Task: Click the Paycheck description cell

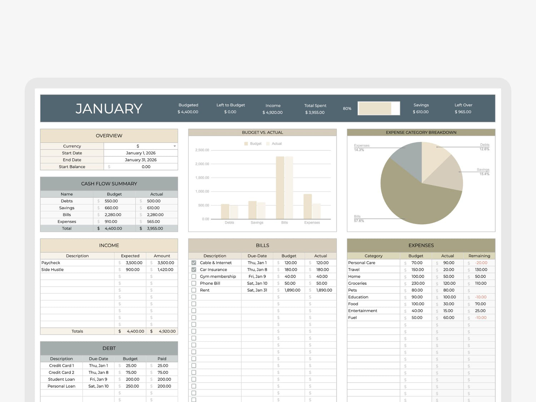Action: pos(77,263)
